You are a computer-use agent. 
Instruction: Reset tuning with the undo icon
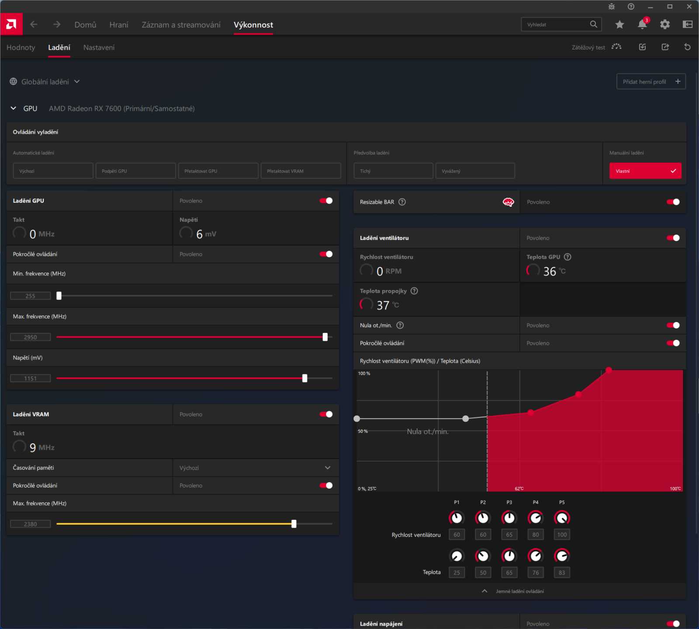pyautogui.click(x=688, y=47)
